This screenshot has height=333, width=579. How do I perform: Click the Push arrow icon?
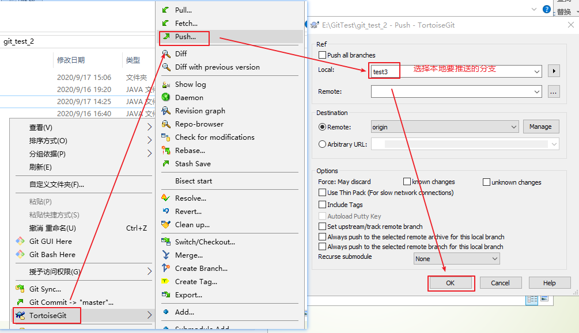coord(166,36)
